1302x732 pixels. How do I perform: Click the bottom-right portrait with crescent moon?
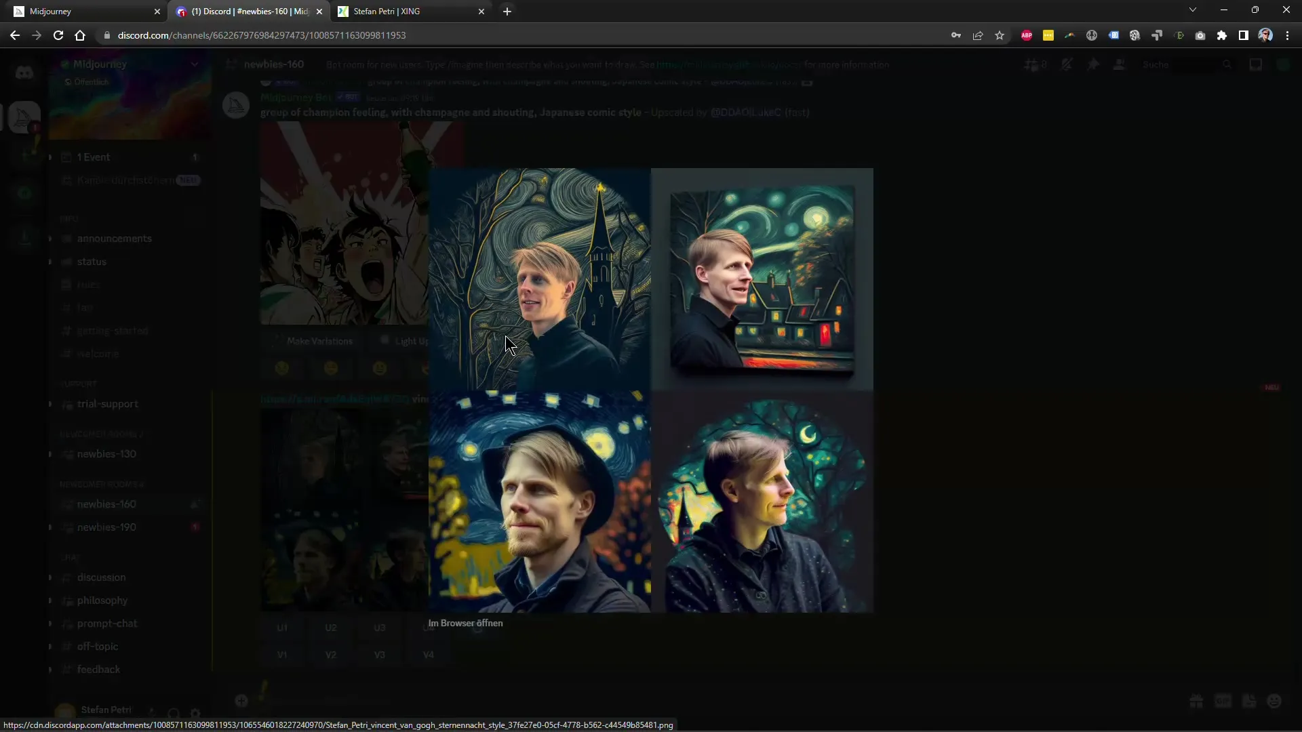point(762,502)
